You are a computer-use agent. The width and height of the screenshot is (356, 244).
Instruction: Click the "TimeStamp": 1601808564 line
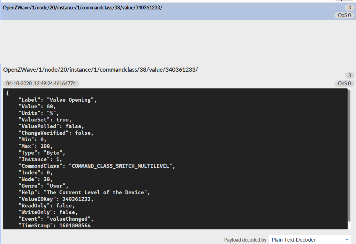tap(54, 226)
